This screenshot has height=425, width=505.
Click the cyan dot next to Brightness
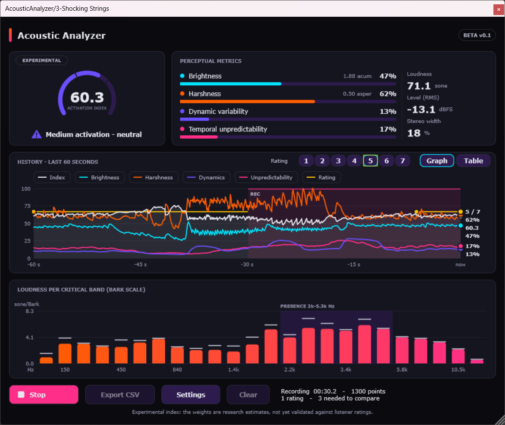point(182,76)
